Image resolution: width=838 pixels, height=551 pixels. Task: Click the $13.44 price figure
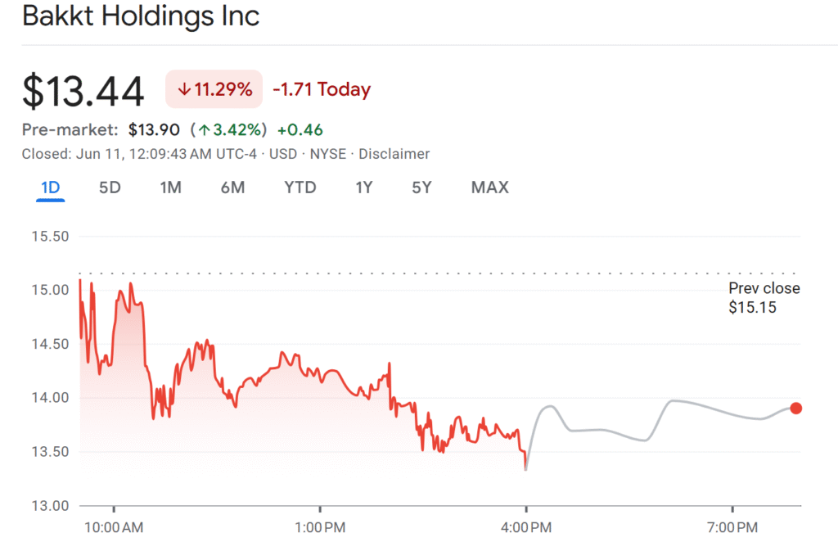[x=83, y=91]
